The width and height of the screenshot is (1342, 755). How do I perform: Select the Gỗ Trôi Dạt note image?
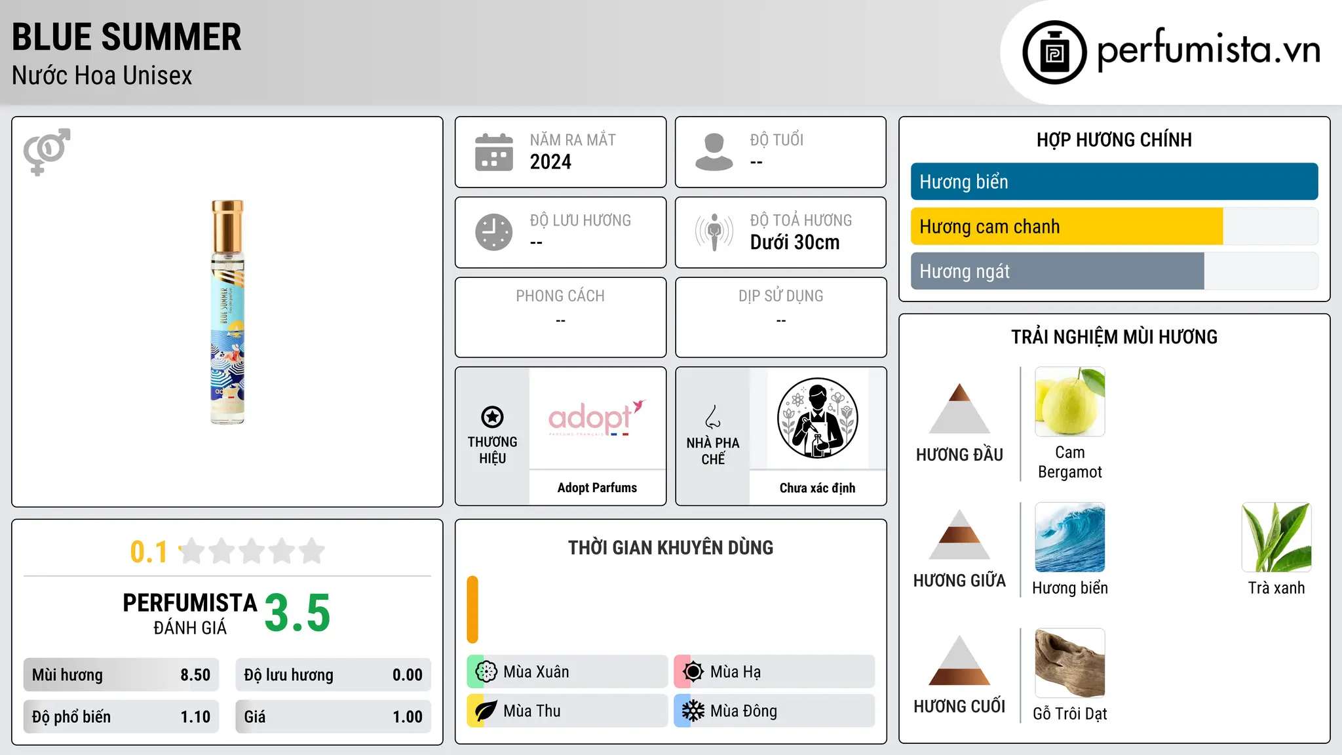point(1070,663)
